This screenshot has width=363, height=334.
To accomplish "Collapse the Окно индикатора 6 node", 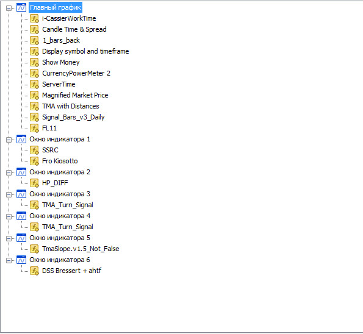I will tap(9, 260).
